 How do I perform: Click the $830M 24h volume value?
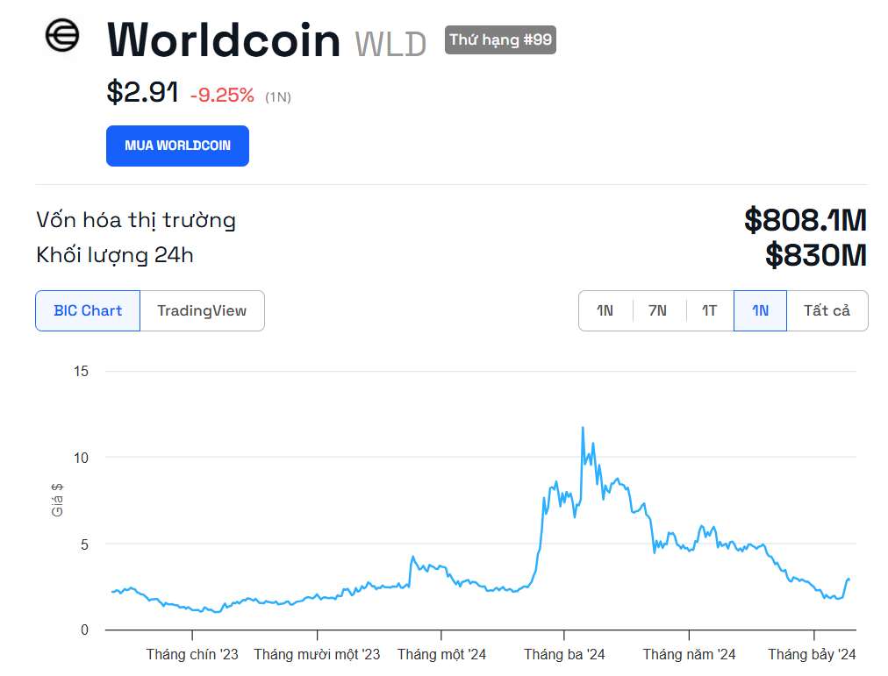coord(816,255)
